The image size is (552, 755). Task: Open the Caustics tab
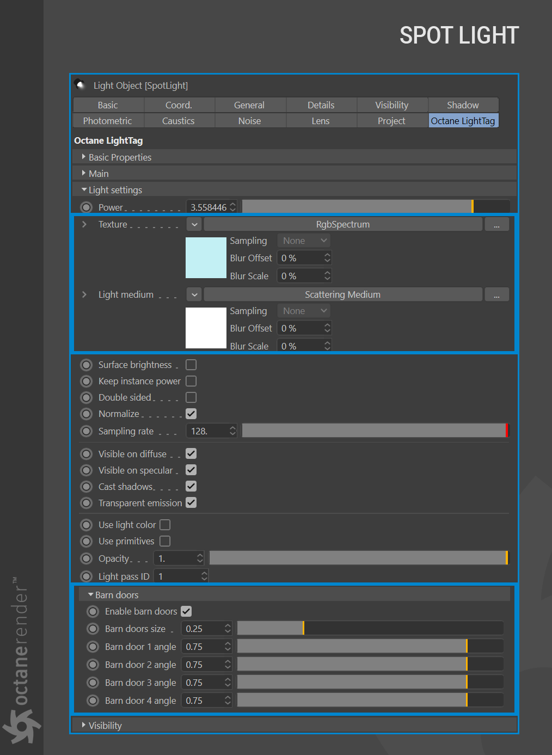[x=179, y=121]
